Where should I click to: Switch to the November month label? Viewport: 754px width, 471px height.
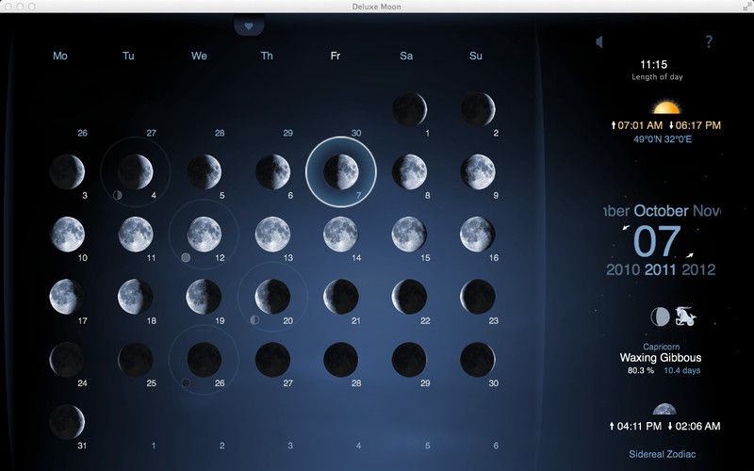[x=706, y=211]
